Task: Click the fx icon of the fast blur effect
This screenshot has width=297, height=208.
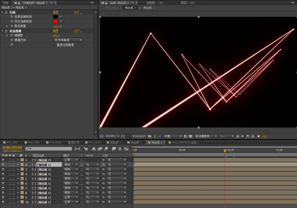Action: 6,31
